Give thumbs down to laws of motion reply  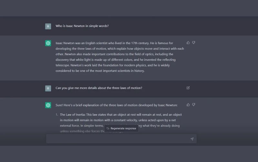tap(194, 105)
